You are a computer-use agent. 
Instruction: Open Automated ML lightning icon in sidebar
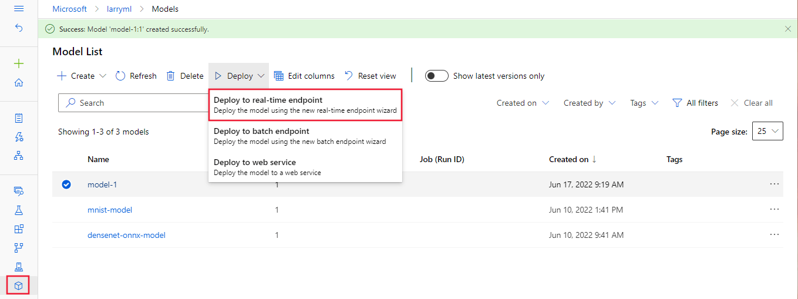(x=19, y=137)
